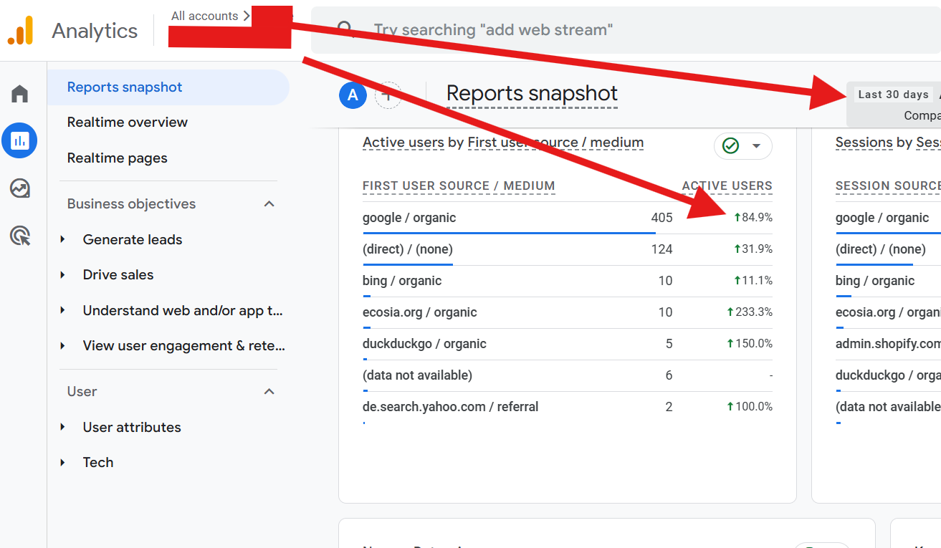
Task: Open Realtime pages report
Action: tap(118, 158)
